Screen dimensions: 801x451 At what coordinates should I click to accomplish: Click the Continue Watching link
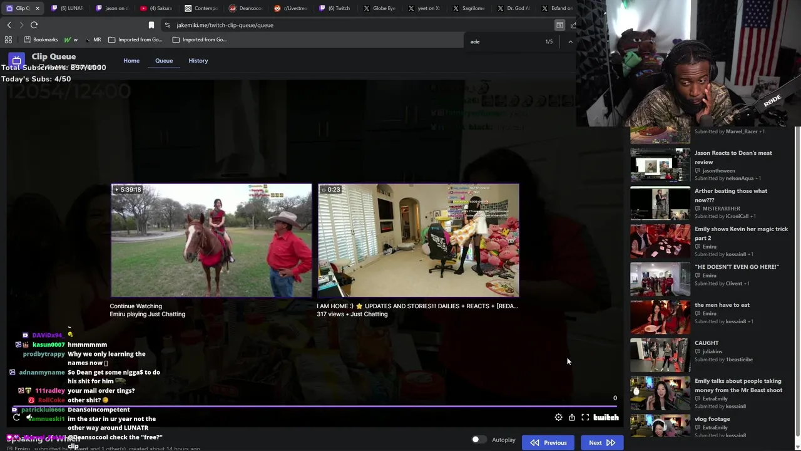(136, 306)
